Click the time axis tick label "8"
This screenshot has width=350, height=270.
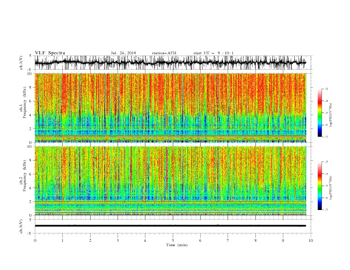tap(255, 240)
